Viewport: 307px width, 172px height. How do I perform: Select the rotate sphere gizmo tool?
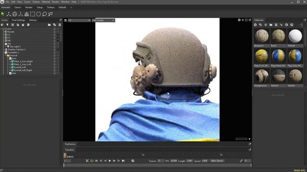(x=15, y=14)
